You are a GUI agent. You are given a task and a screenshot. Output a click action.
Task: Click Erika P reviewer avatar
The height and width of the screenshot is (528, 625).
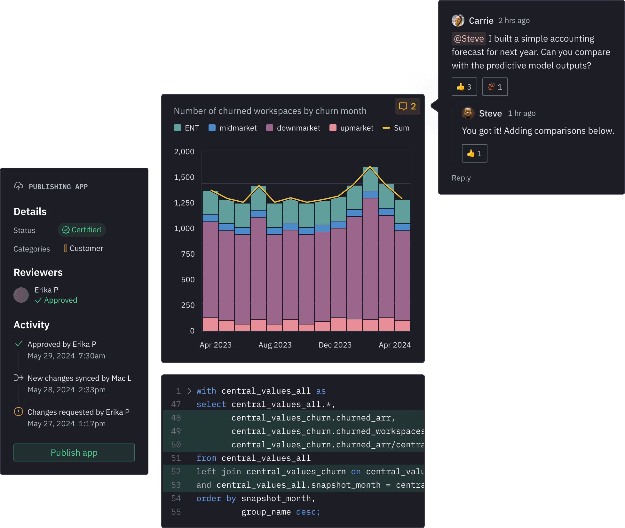coord(21,295)
